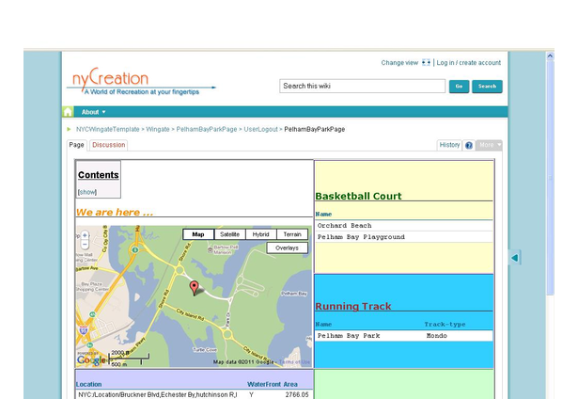578x399 pixels.
Task: Open NYCWingateTemplate breadcrumb link
Action: (108, 129)
